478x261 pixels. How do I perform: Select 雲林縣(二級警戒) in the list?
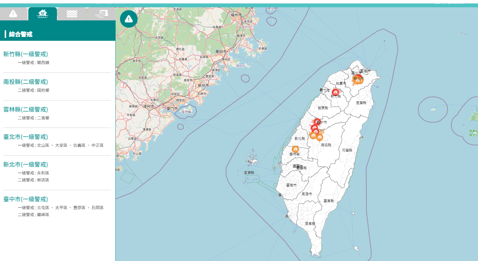point(25,110)
